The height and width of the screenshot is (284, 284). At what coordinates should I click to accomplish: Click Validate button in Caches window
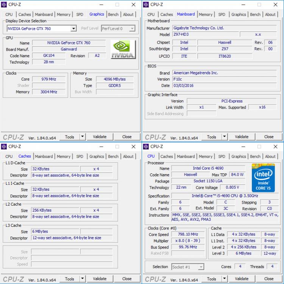tap(100, 279)
